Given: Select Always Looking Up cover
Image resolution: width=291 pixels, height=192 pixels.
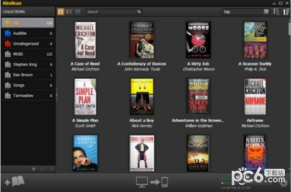Looking at the screenshot, I should point(85,153).
